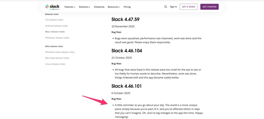Expand the Solutions dropdown menu
Image resolution: width=264 pixels, height=119 pixels.
[85, 7]
